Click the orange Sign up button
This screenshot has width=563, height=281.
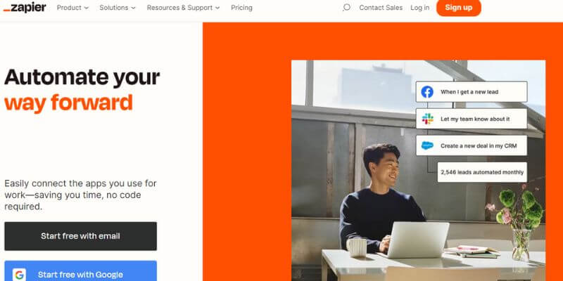459,8
